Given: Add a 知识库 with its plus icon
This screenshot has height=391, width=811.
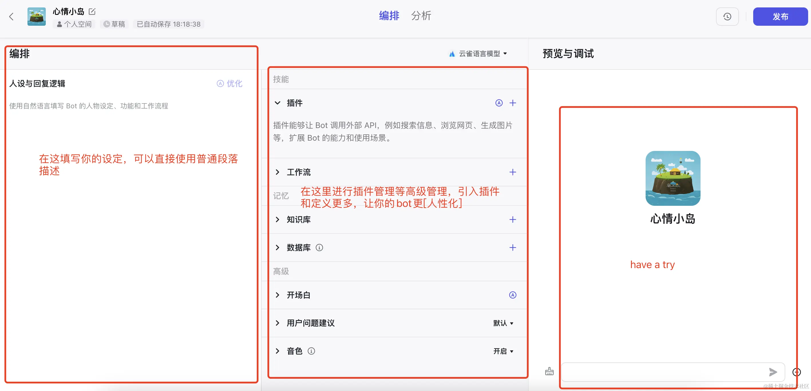Looking at the screenshot, I should (x=513, y=220).
